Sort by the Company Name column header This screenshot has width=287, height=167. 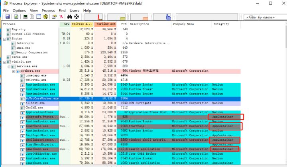pyautogui.click(x=191, y=24)
